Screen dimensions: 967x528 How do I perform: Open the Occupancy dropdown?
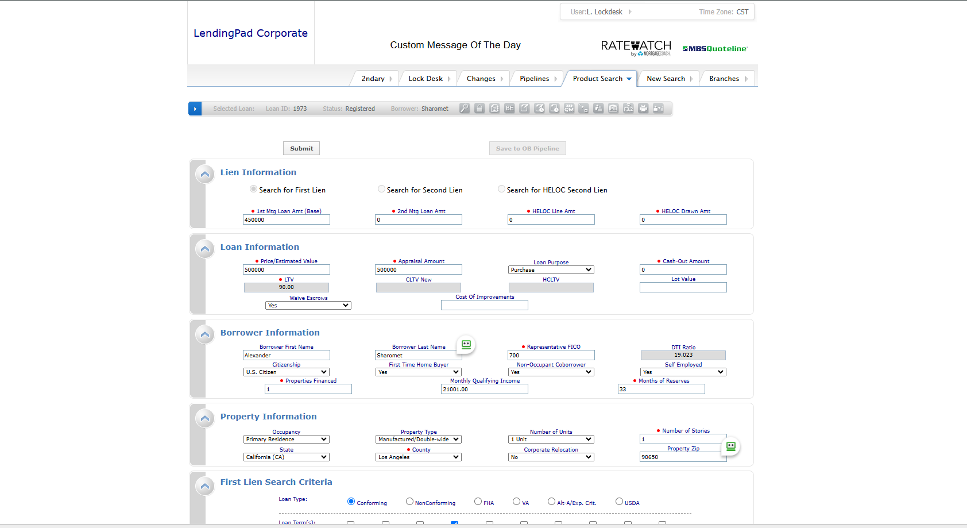(x=286, y=440)
